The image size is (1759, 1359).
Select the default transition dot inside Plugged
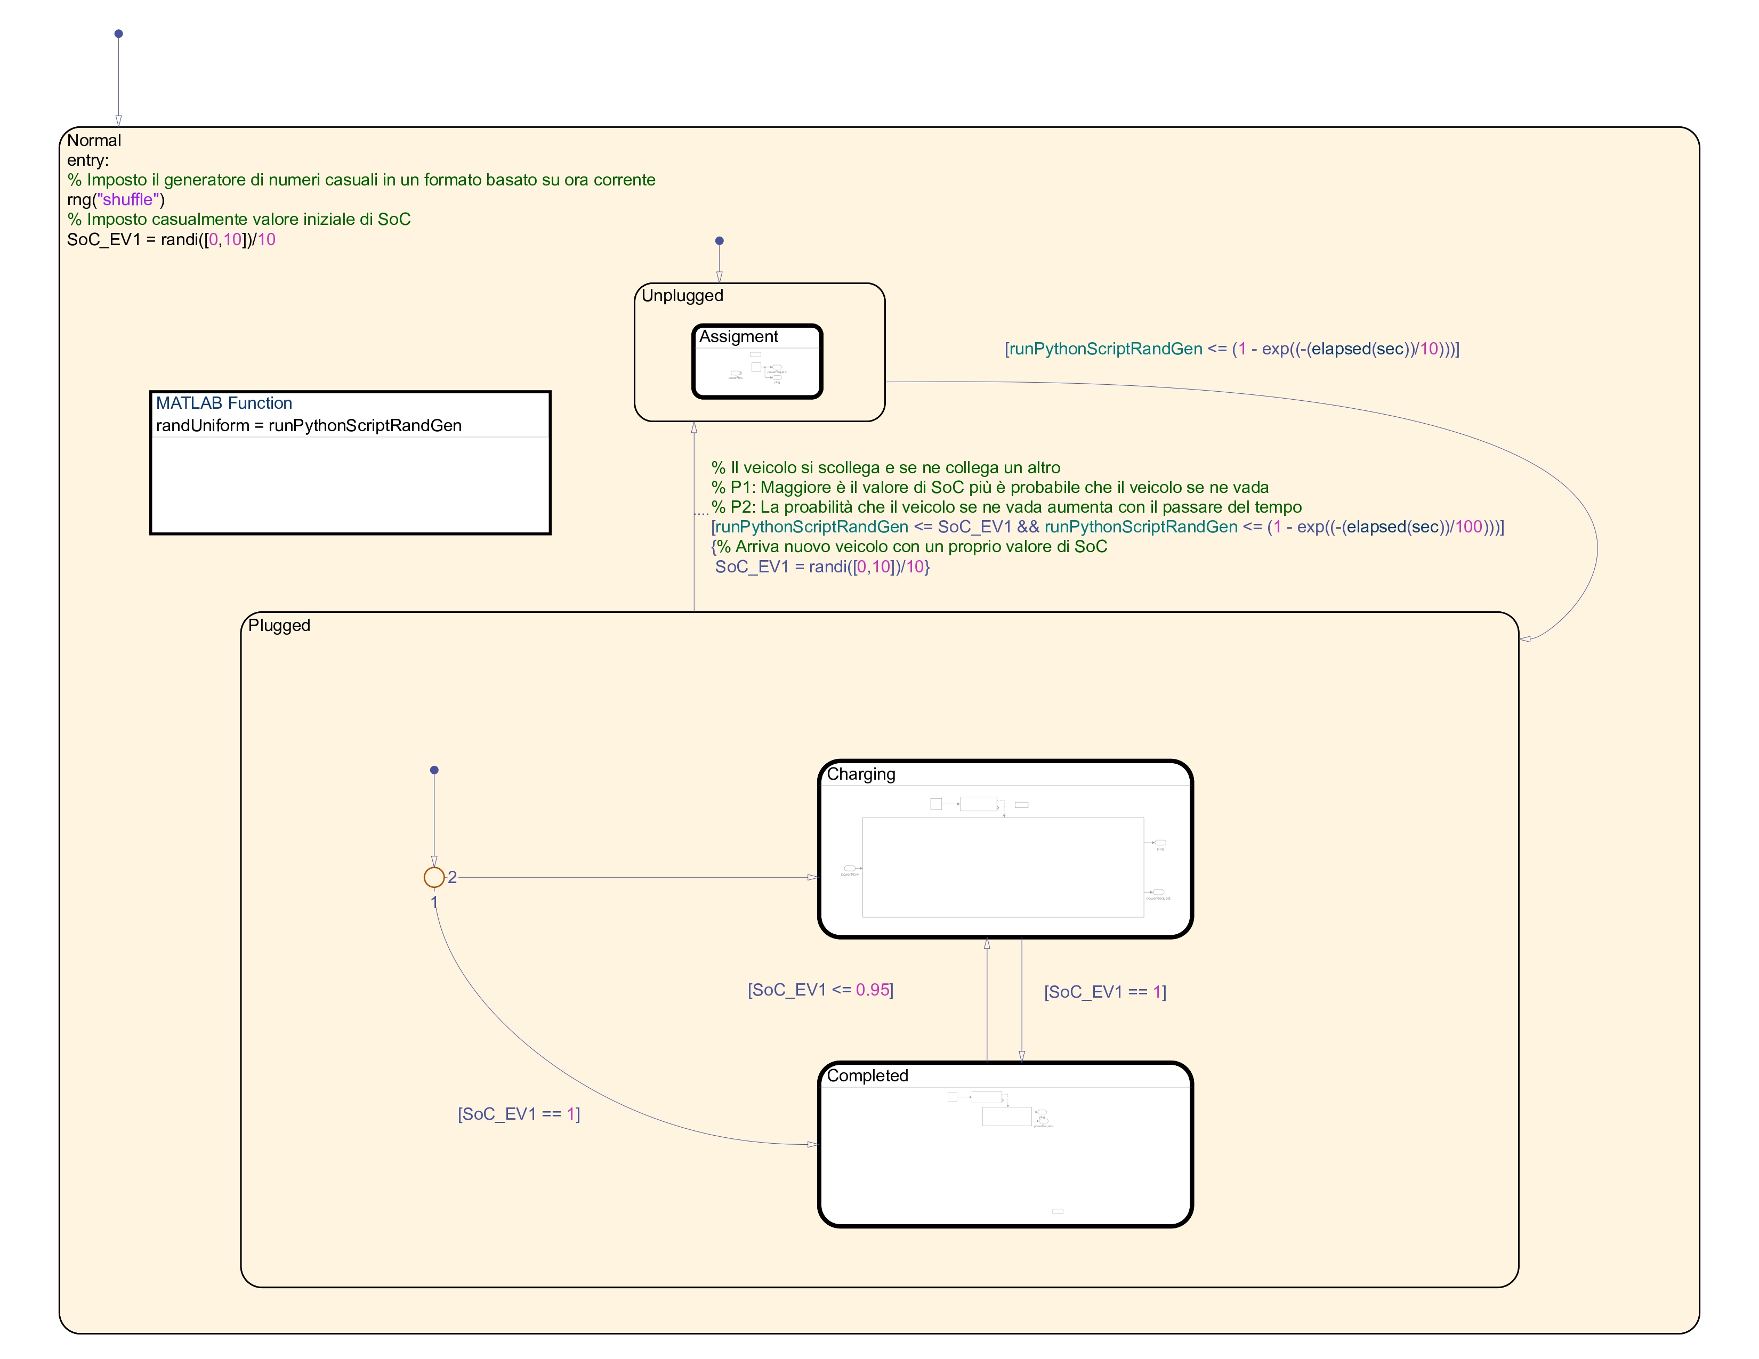pyautogui.click(x=434, y=770)
